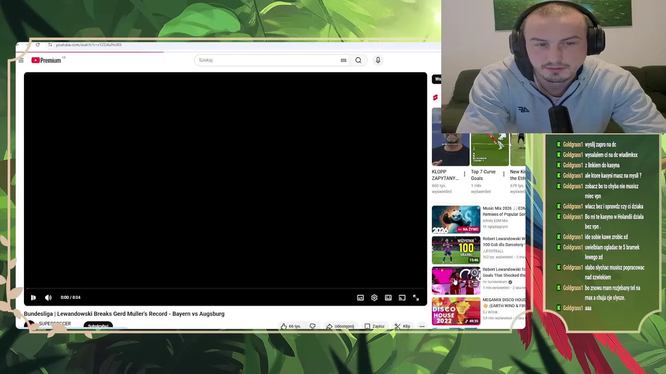Viewport: 666px width, 374px height.
Task: Dislike the video with thumbs-down
Action: pos(313,326)
